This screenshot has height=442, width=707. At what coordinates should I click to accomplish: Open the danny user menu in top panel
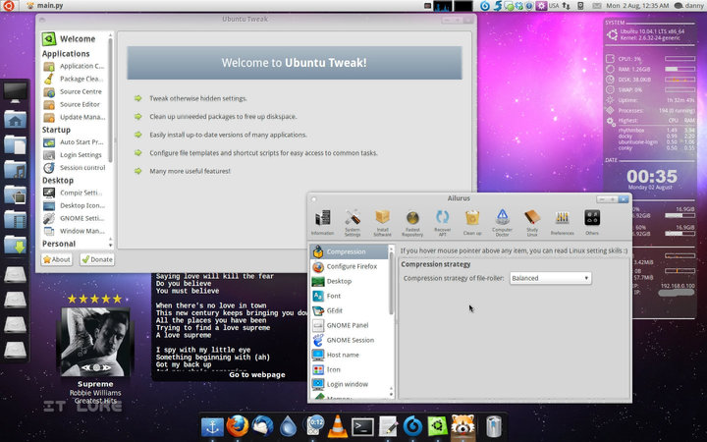tap(688, 6)
